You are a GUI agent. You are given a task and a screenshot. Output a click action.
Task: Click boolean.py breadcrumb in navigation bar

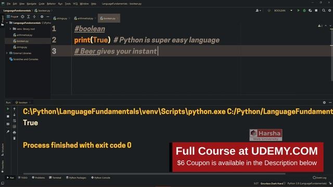tap(43, 10)
